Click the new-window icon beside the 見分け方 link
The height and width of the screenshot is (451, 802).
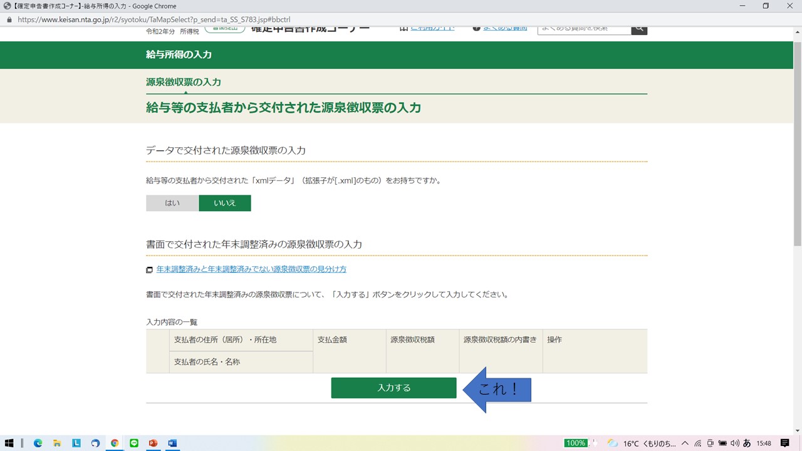click(149, 270)
